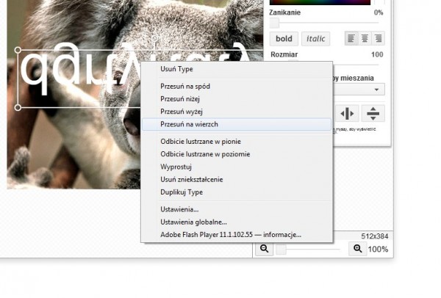Click the zoom in magnifier icon
Screen dimensions: 441x298
tap(358, 250)
